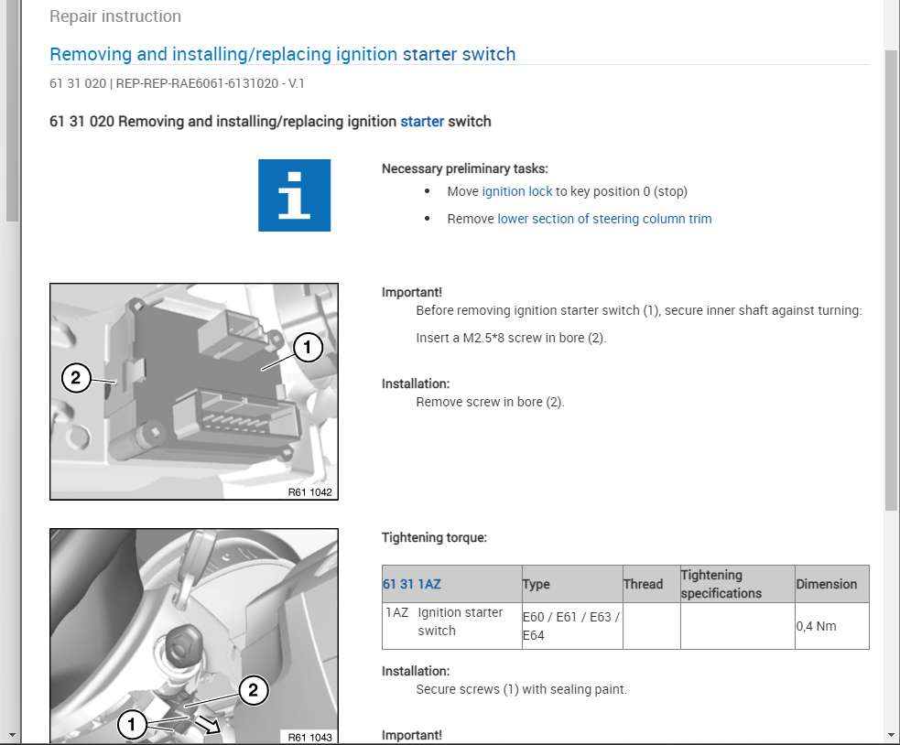
Task: Click callout 1 in the R61 1042 image
Action: point(309,348)
